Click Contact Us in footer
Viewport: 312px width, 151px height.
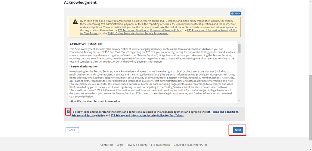(107, 145)
